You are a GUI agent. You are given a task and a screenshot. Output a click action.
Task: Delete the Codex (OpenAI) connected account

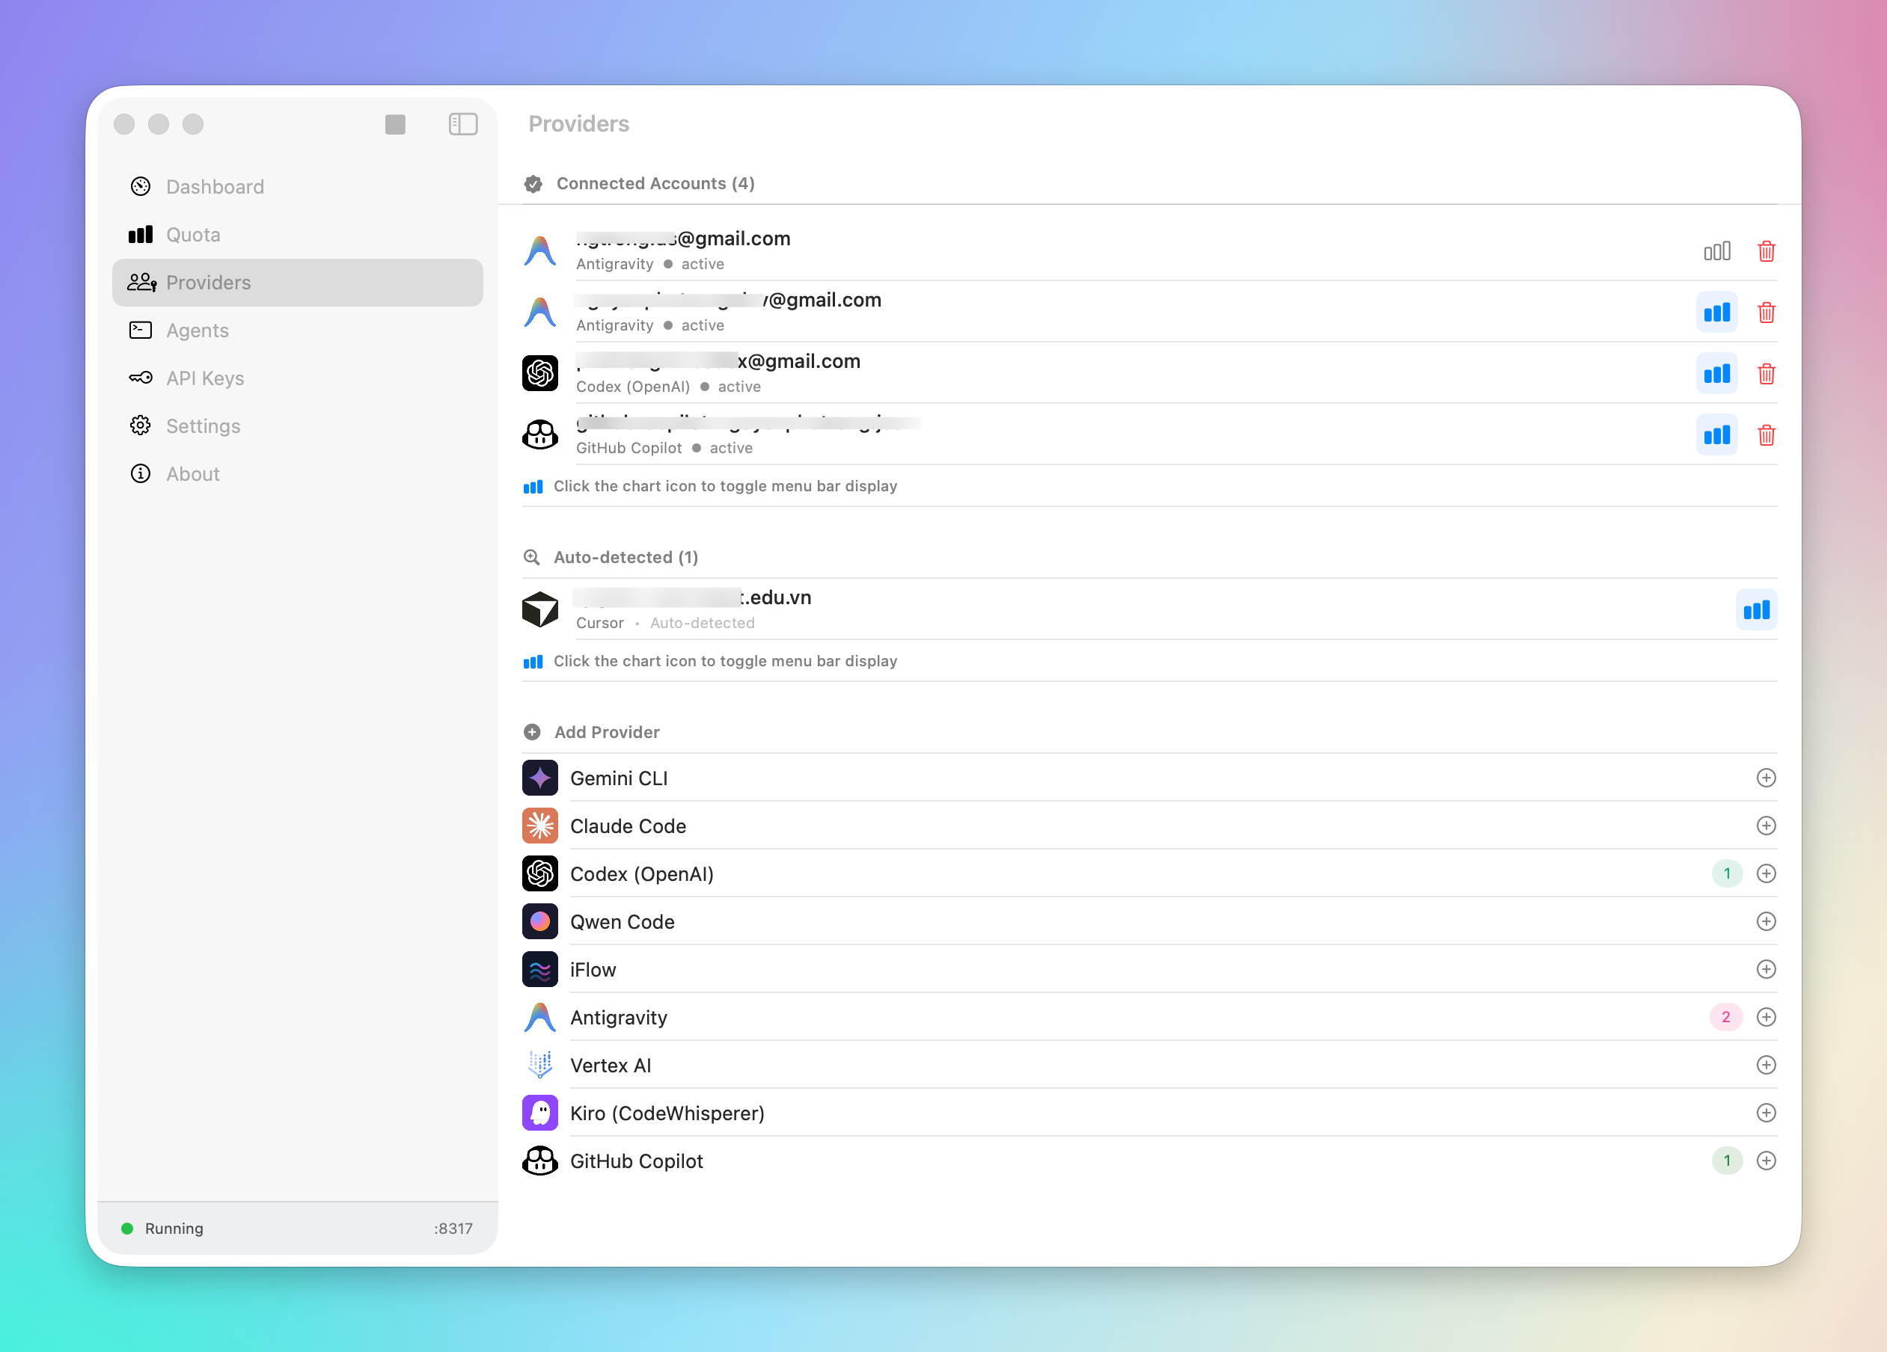1766,374
